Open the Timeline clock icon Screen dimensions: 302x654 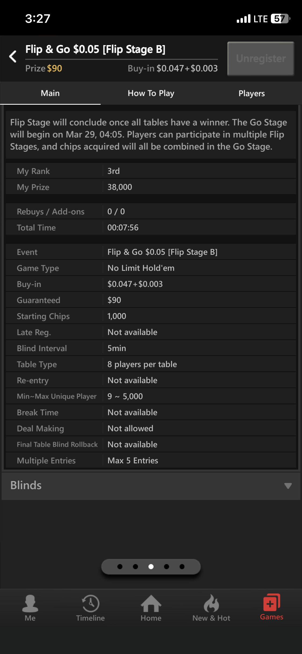click(x=90, y=603)
